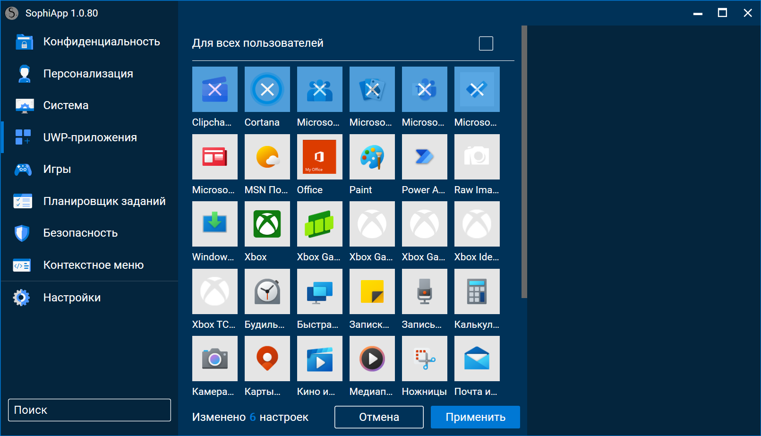Select the Запись голоса microphone tile
Image resolution: width=761 pixels, height=436 pixels.
point(425,291)
